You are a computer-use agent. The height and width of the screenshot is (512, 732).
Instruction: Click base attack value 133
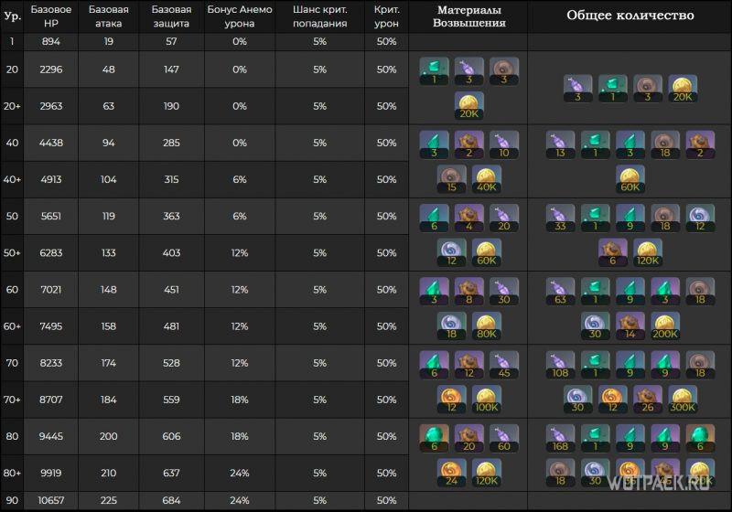tap(108, 252)
